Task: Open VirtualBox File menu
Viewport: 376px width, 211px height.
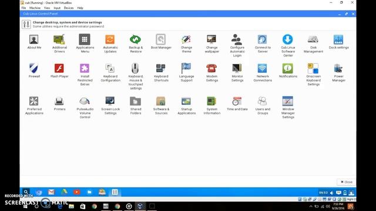Action: click(23, 8)
